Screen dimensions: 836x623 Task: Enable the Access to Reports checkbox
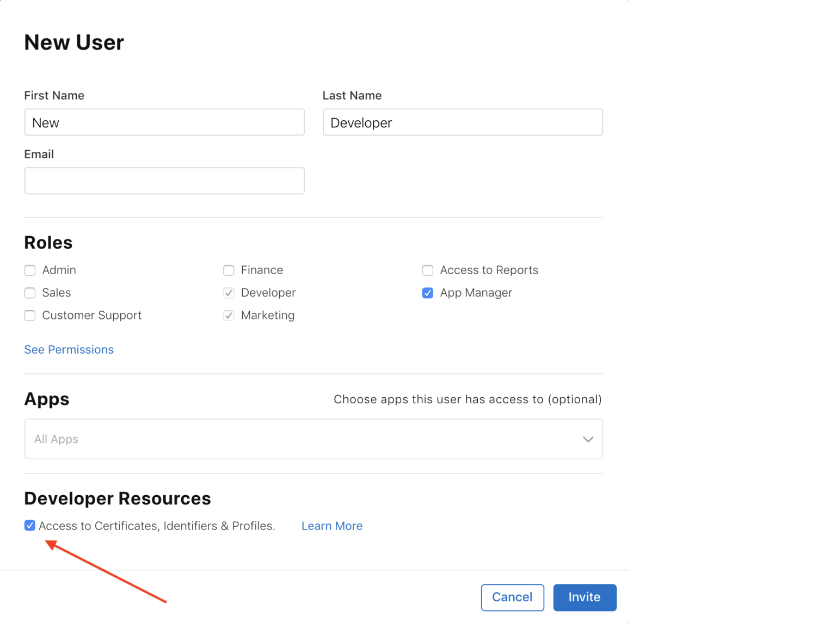click(428, 270)
